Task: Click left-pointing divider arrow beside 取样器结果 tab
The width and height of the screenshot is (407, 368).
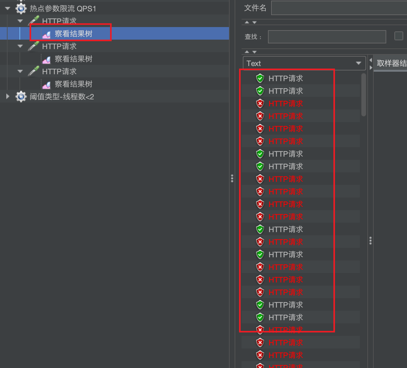Action: 371,60
